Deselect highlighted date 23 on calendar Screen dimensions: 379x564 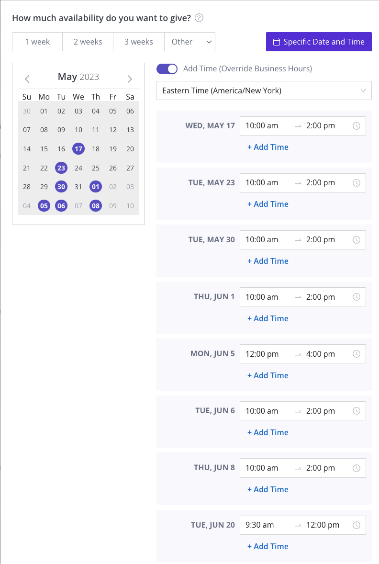(61, 168)
